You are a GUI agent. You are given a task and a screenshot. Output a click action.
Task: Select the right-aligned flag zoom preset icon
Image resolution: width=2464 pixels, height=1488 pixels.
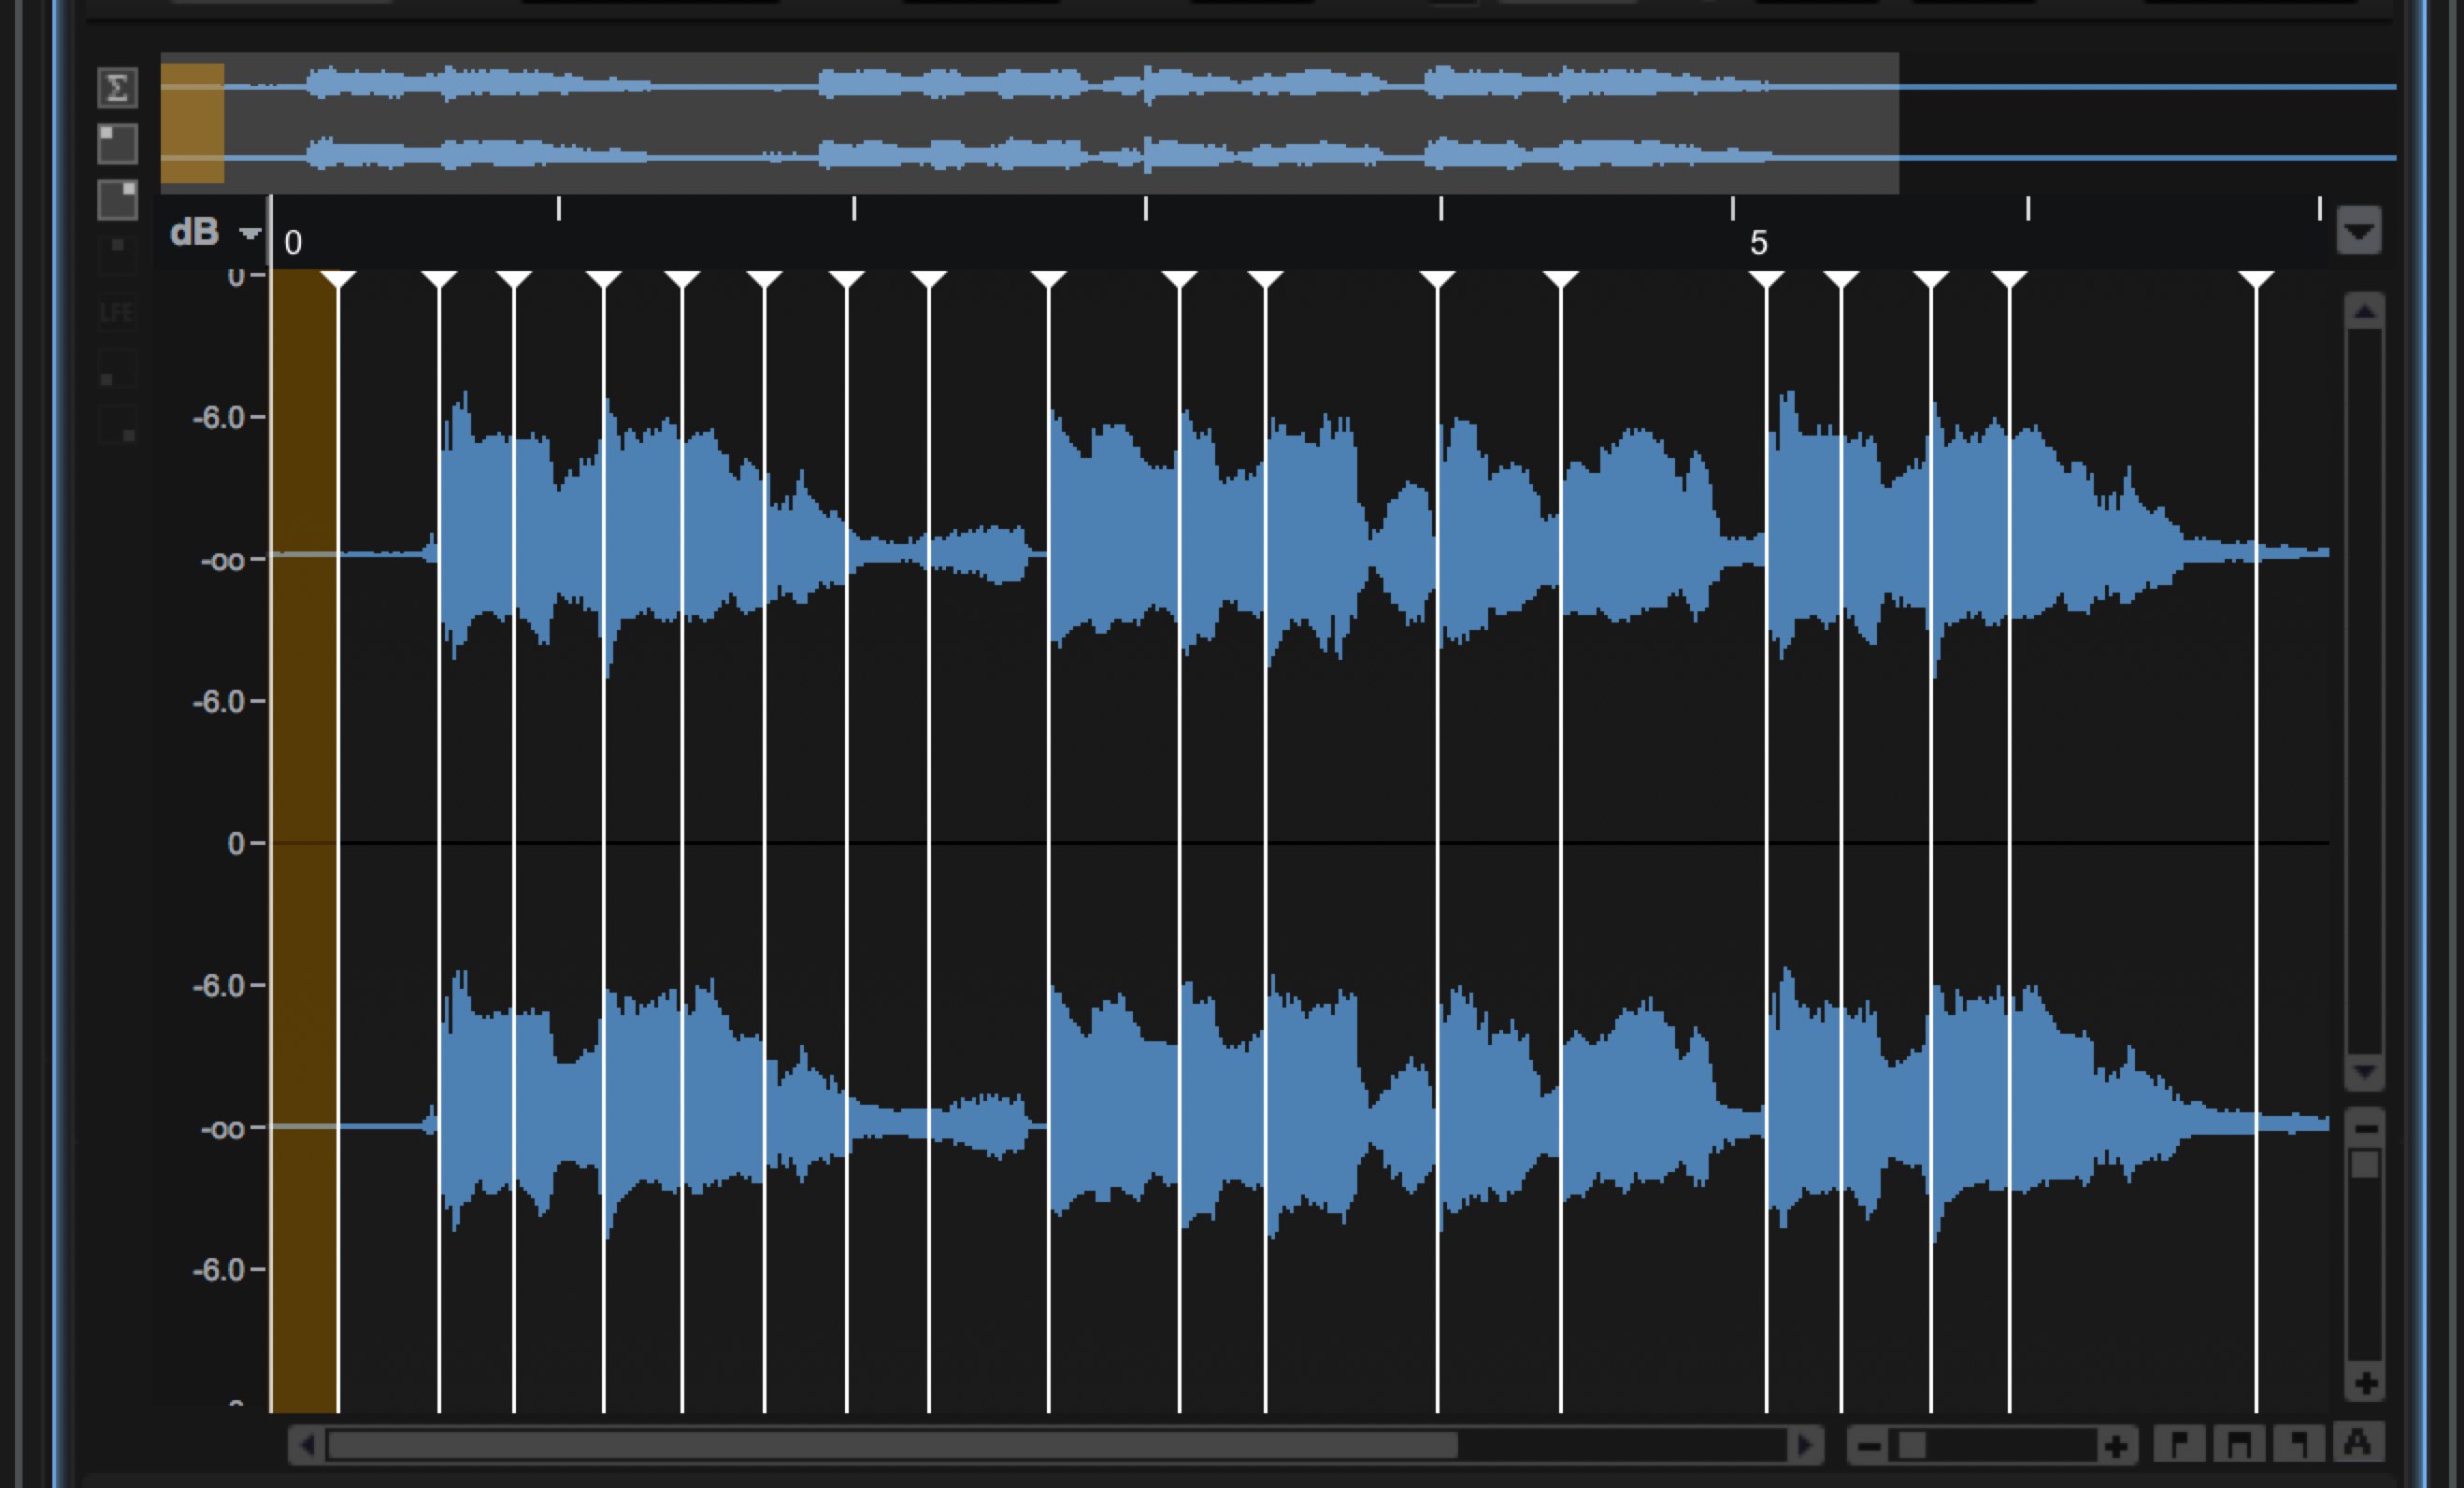click(x=2298, y=1444)
